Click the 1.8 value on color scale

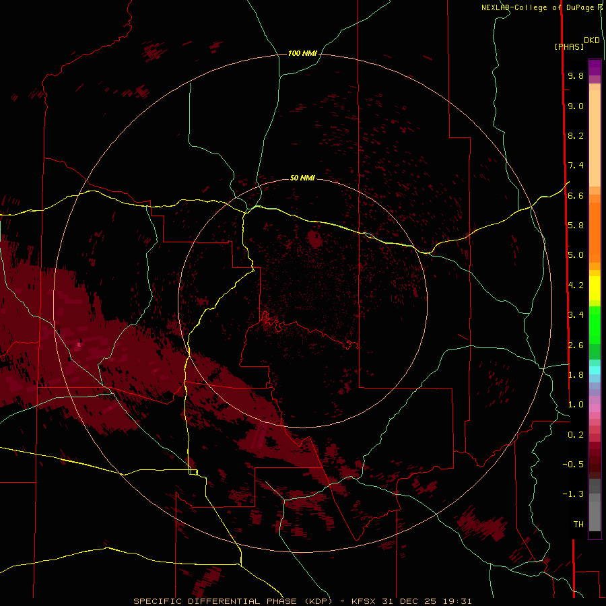pos(576,375)
